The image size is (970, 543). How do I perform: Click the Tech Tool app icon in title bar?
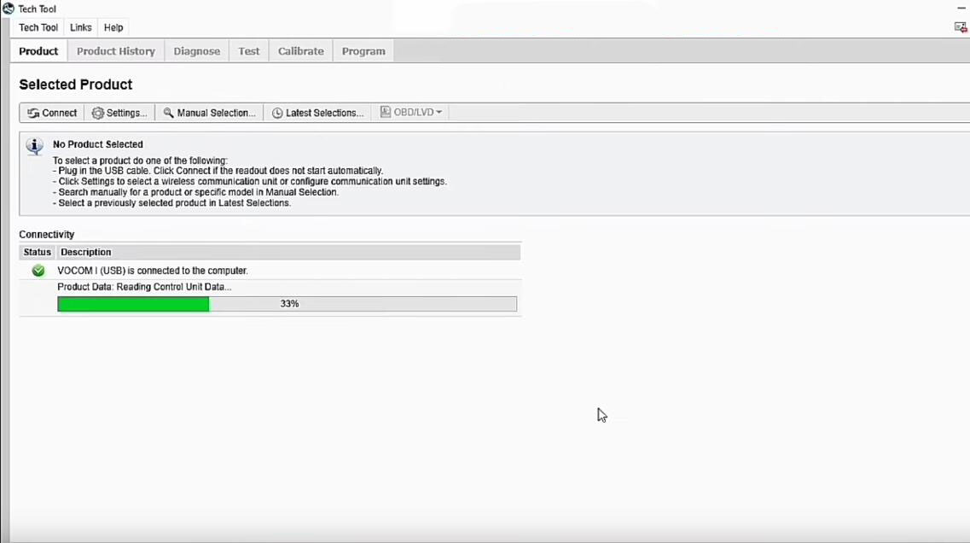pos(8,9)
